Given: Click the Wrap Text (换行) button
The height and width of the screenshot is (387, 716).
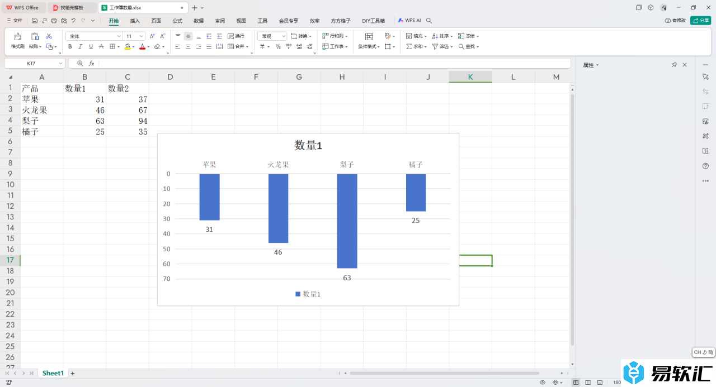Looking at the screenshot, I should pos(236,36).
